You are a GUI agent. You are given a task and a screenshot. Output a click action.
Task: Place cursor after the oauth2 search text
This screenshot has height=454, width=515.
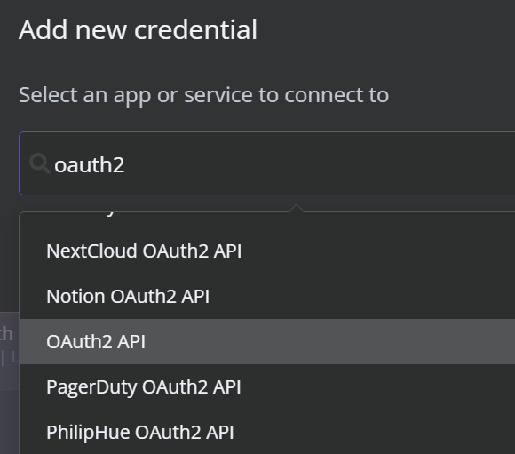[125, 164]
